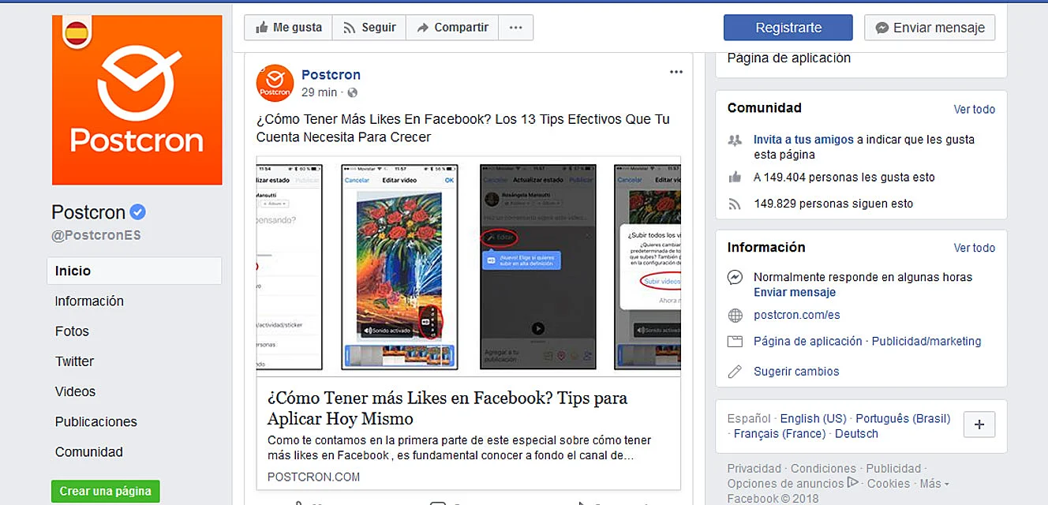Open the article preview image of phone screenshots
This screenshot has height=505, width=1048.
[469, 266]
